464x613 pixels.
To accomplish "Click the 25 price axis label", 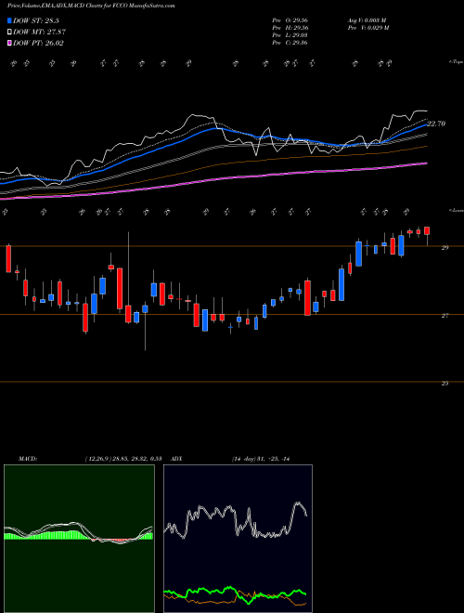I will (445, 384).
